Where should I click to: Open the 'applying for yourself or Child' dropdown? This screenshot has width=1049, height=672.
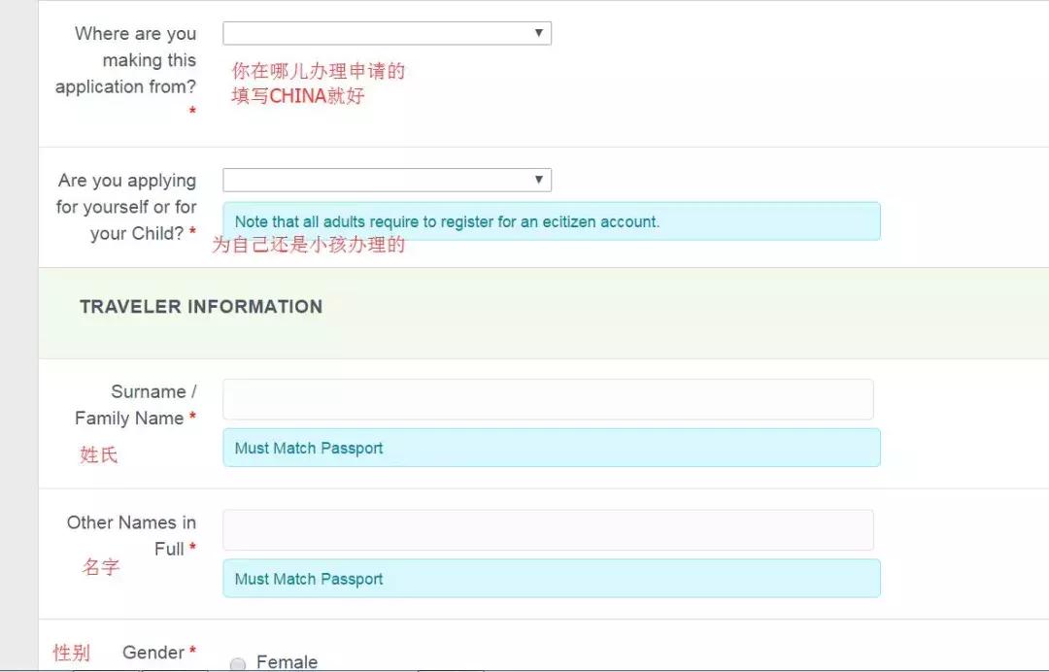point(387,180)
